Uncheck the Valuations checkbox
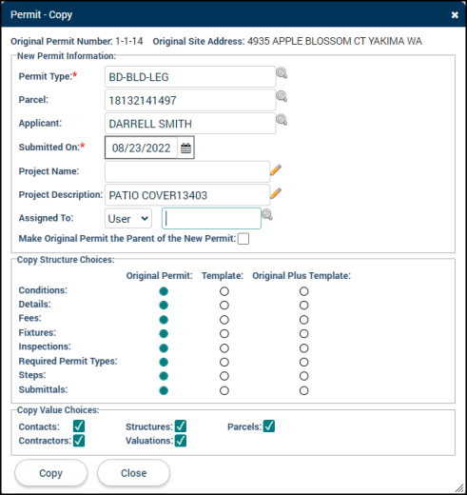 [x=181, y=441]
